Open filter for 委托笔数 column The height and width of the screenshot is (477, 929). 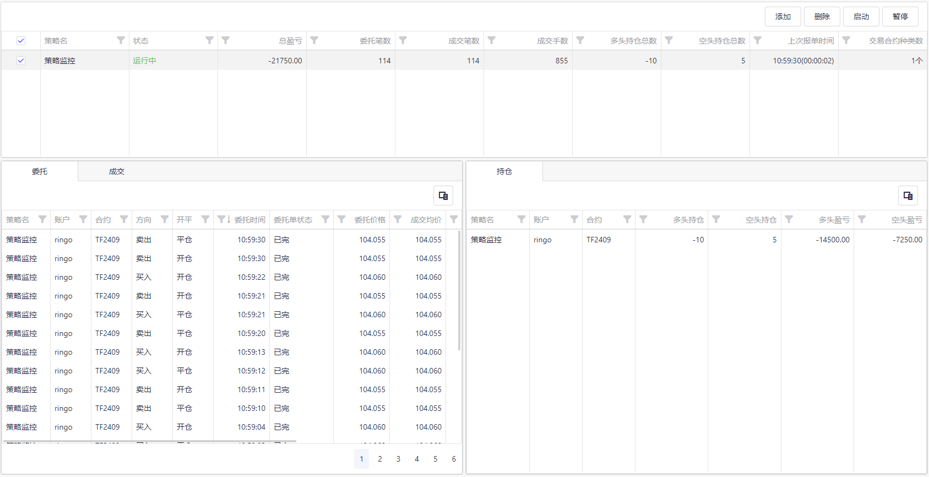[314, 40]
